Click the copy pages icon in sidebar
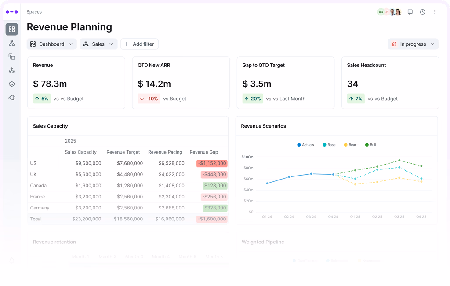Screen dimensions: 450x286 click(x=12, y=57)
